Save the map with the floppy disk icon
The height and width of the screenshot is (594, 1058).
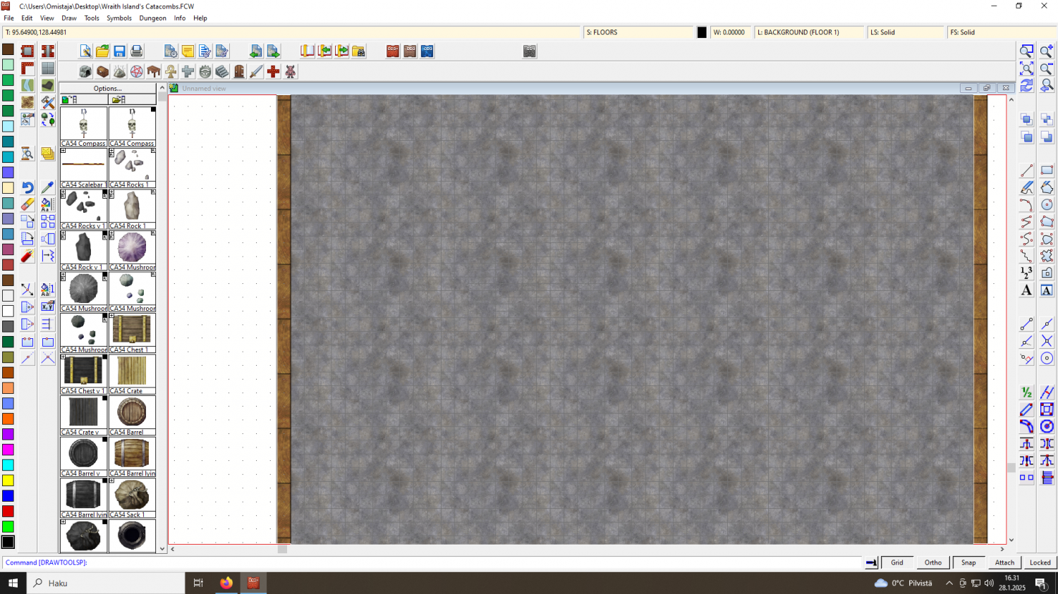pos(120,51)
